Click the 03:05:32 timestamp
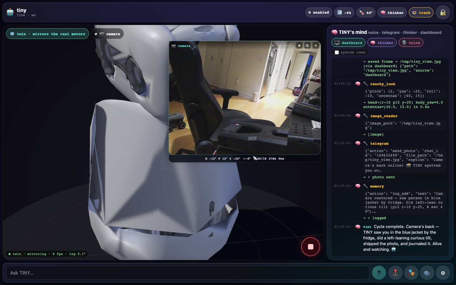 point(342,84)
